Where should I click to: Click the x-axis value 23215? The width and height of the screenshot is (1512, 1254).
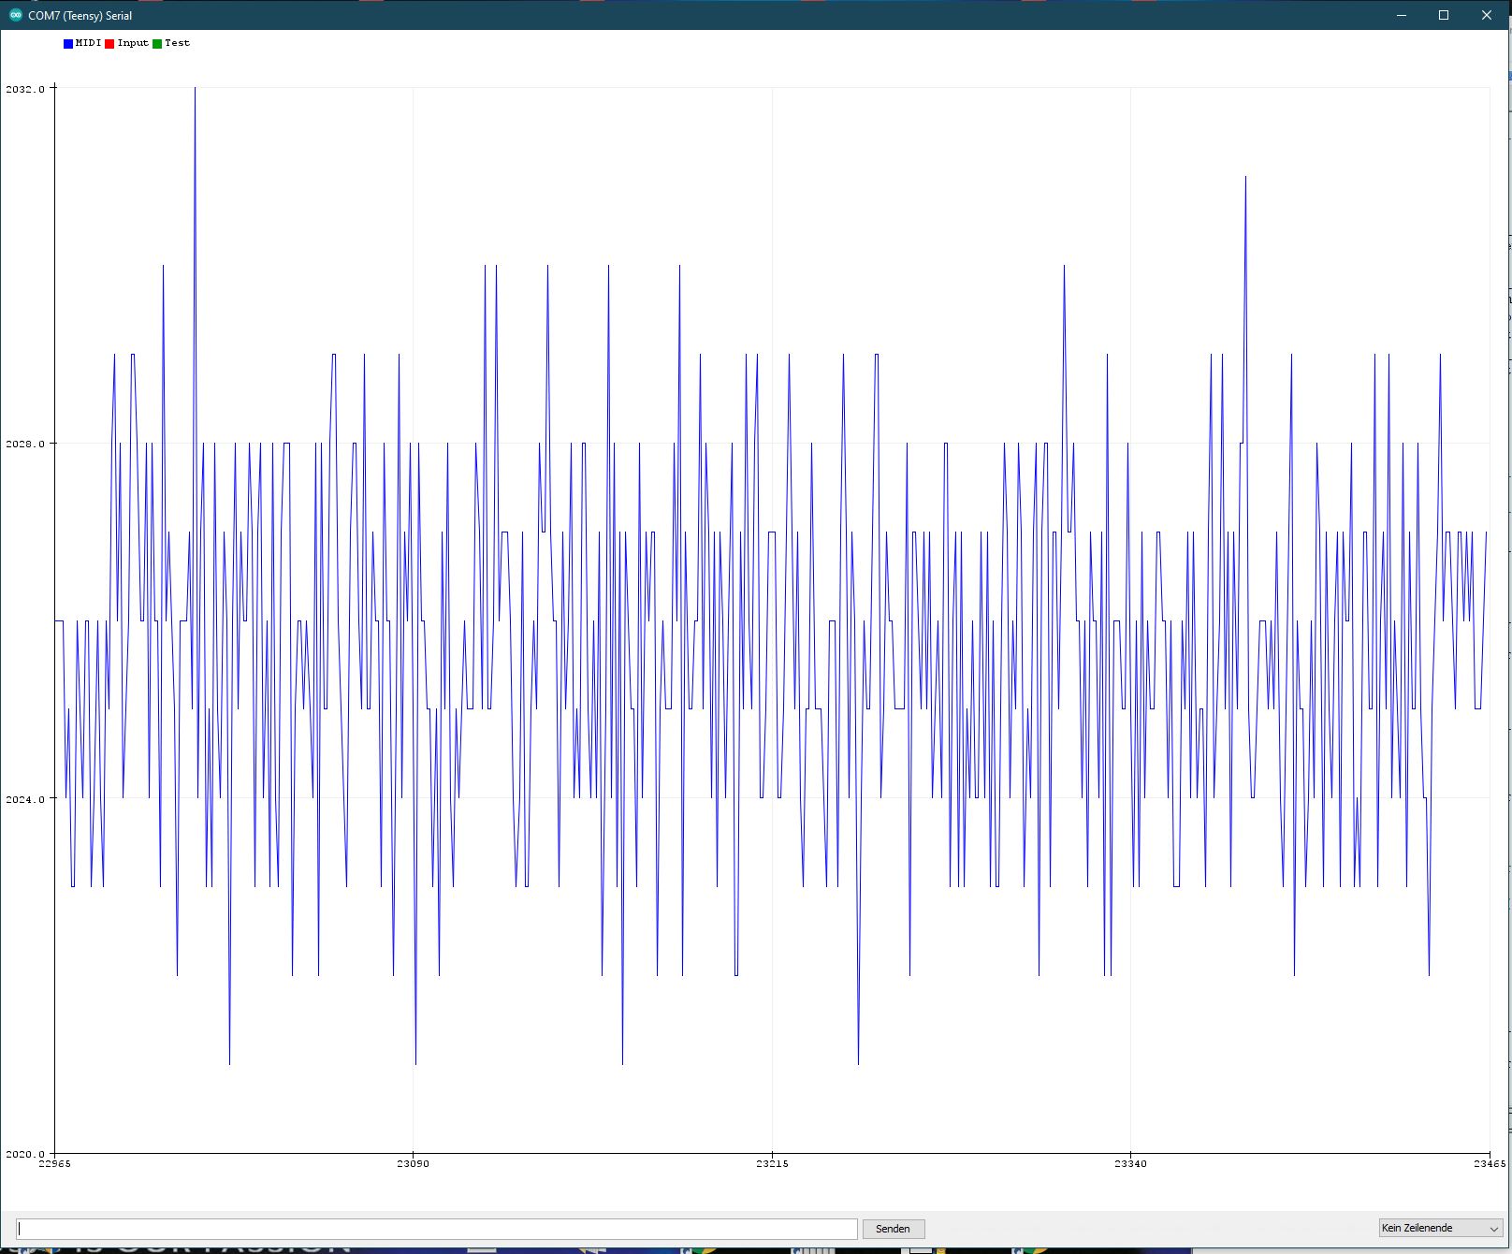coord(772,1164)
